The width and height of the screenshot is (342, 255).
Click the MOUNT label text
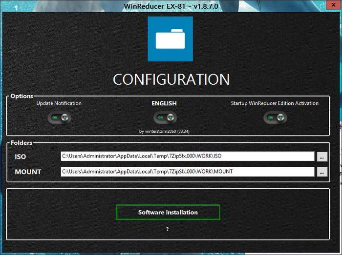pos(28,172)
